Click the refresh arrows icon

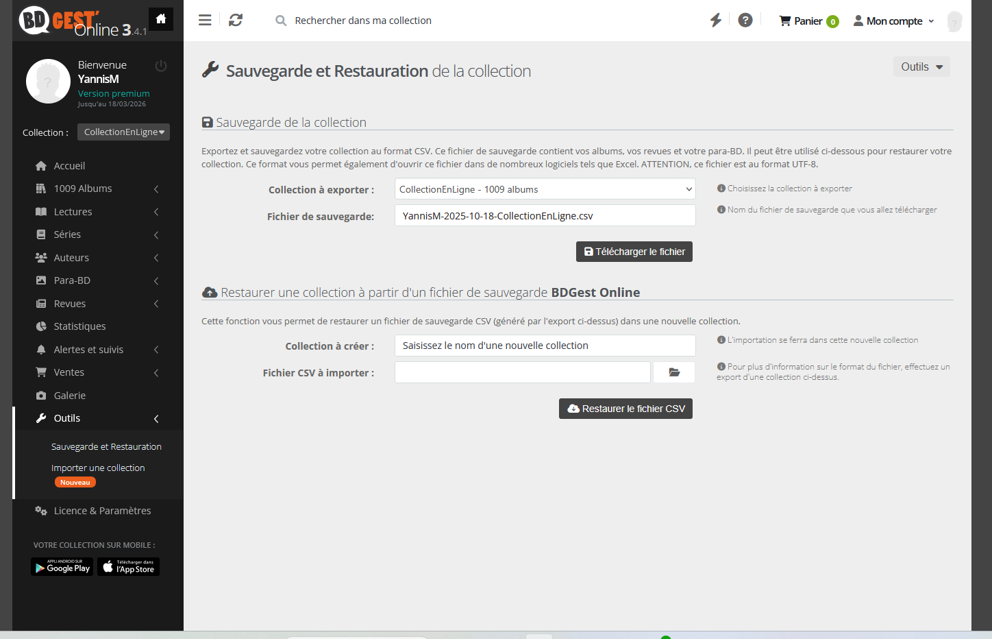236,21
